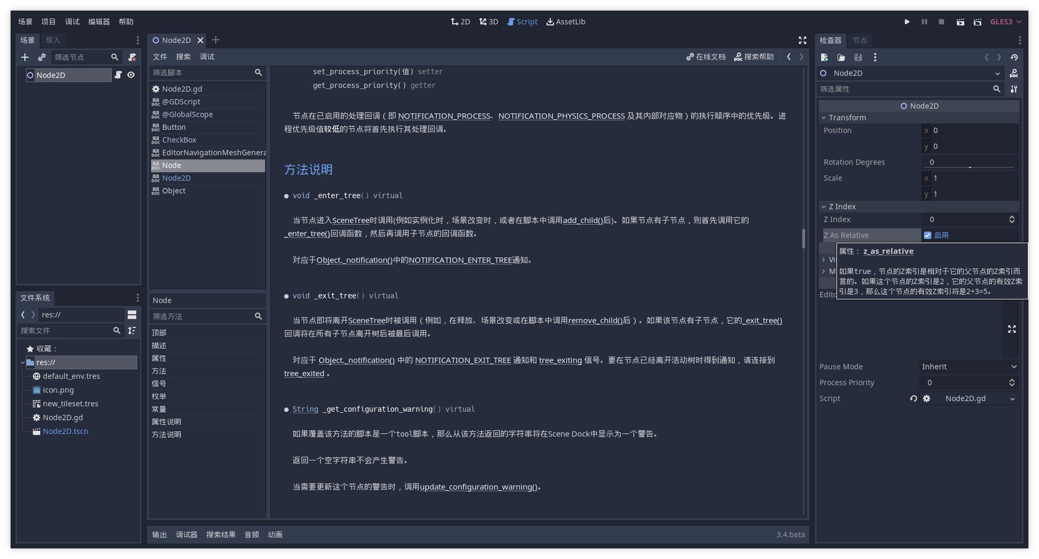
Task: Open Scene dock options dots
Action: tap(138, 40)
